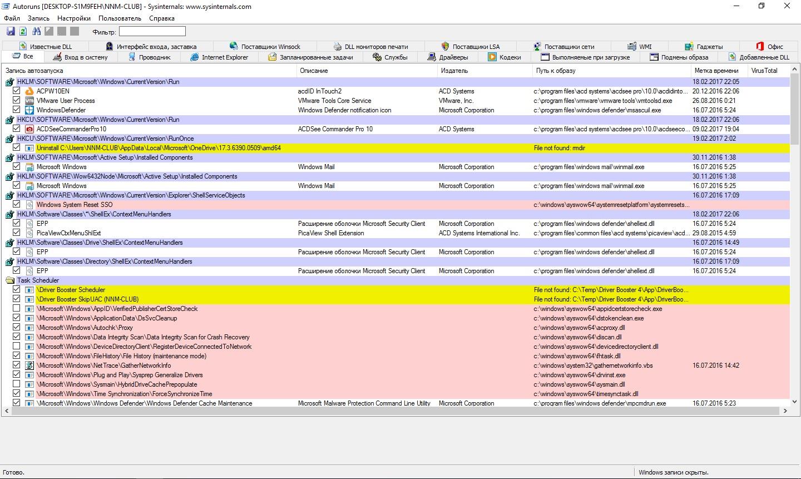Click the Find binoculars icon

coord(37,32)
